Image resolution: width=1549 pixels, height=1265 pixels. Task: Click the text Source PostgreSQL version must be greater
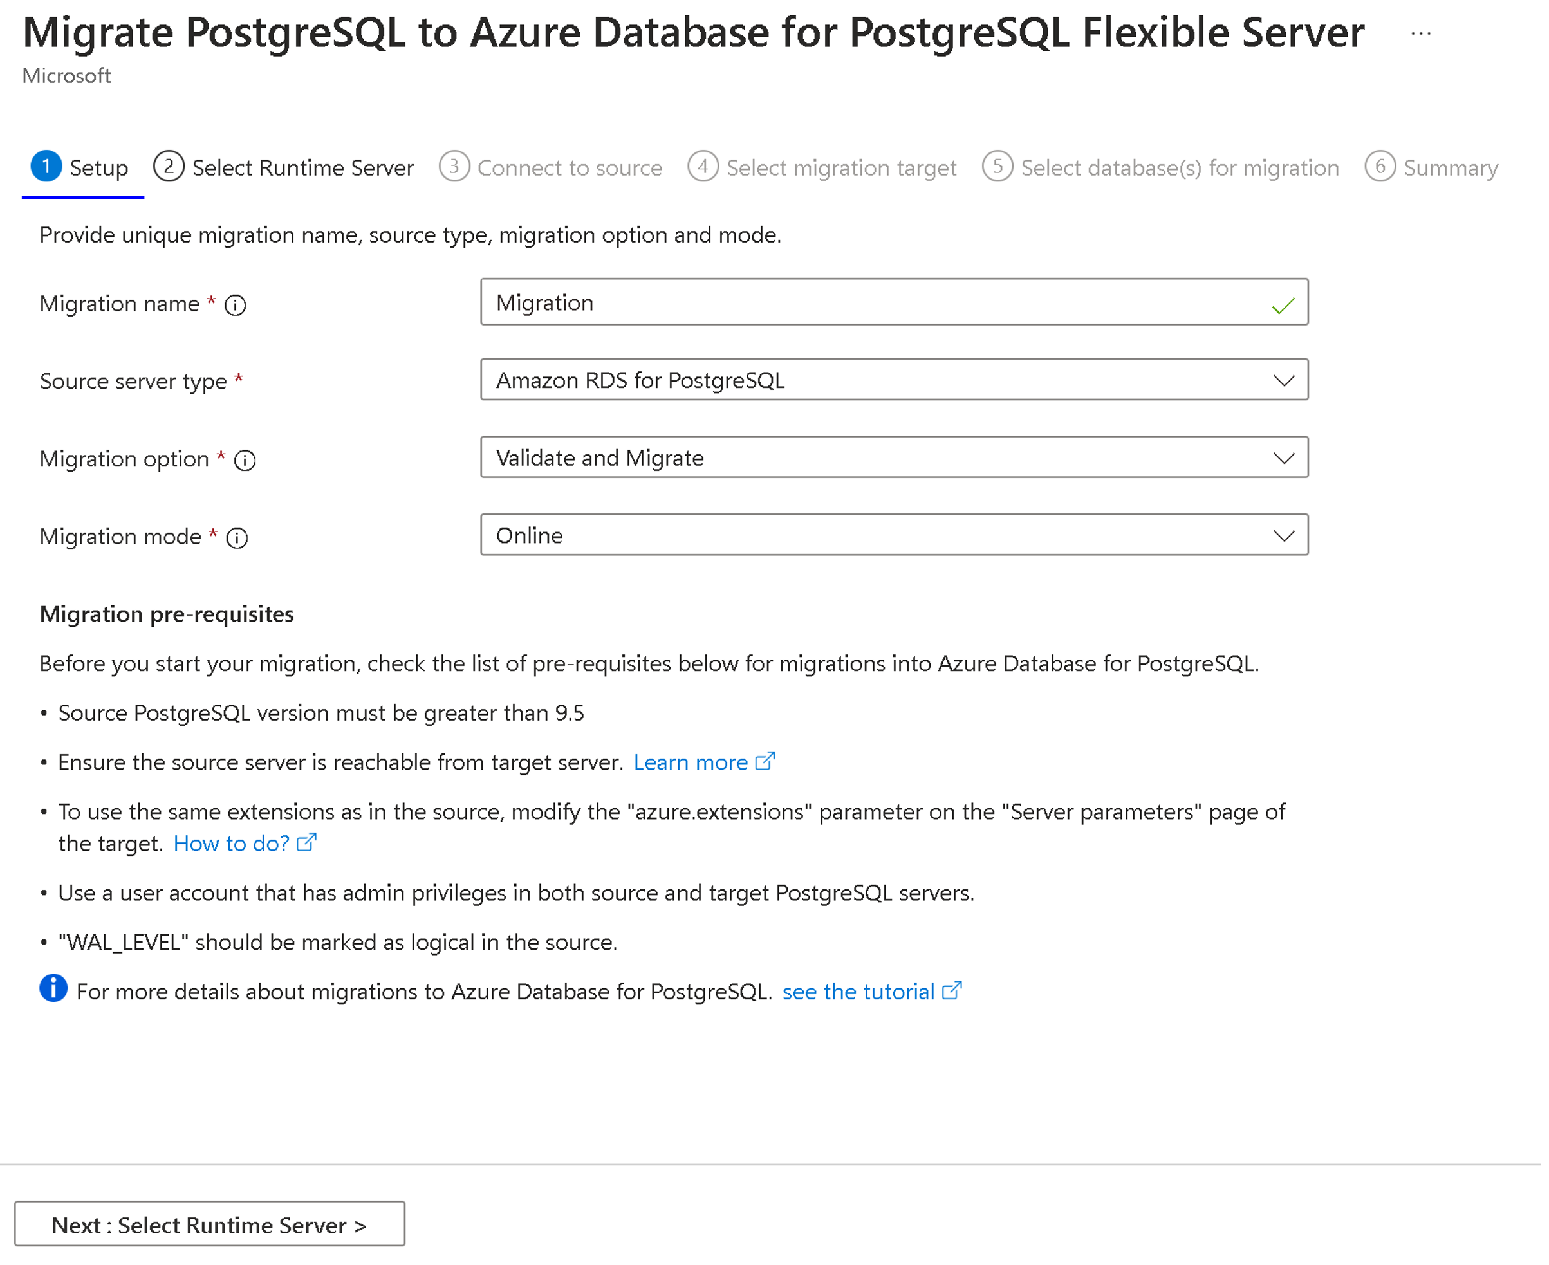(x=321, y=713)
